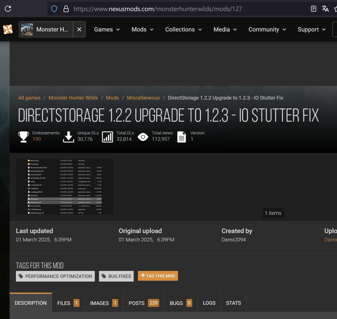Screen dimensions: 337x319
Task: Click the browser reload icon
Action: 8,9
